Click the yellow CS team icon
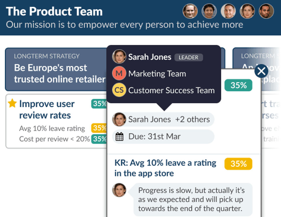The height and width of the screenshot is (217, 281). pyautogui.click(x=119, y=90)
